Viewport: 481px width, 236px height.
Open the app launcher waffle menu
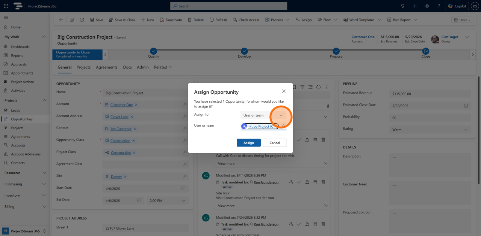coord(6,6)
